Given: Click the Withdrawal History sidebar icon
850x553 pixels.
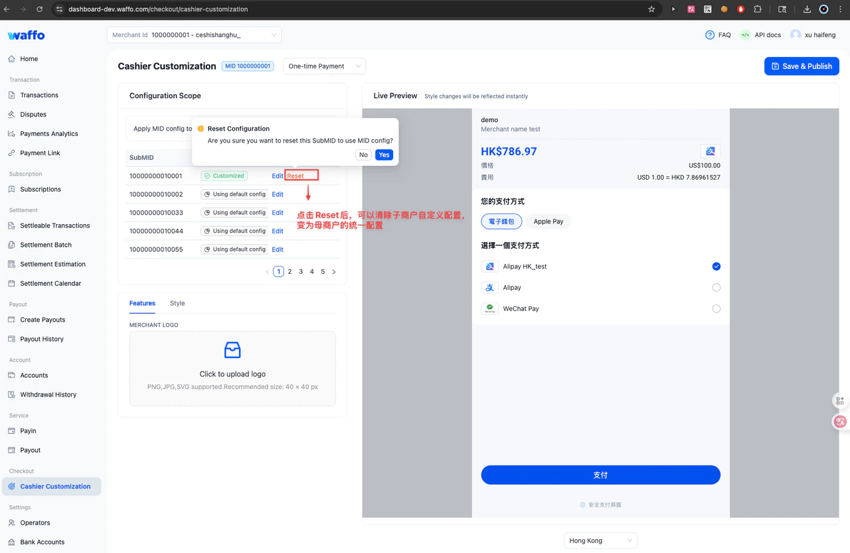Looking at the screenshot, I should (11, 395).
